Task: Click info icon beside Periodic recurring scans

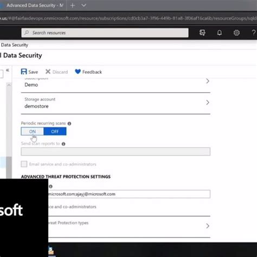Action: (x=69, y=124)
